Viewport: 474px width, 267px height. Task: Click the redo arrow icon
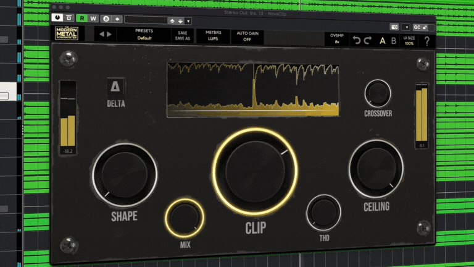(368, 41)
